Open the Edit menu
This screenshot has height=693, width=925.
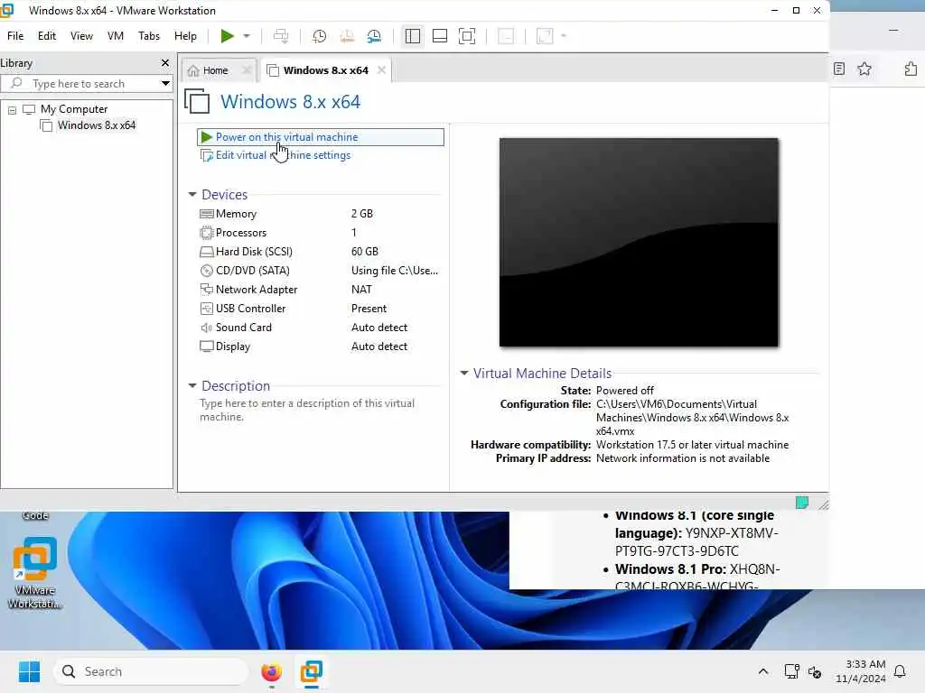[x=47, y=36]
